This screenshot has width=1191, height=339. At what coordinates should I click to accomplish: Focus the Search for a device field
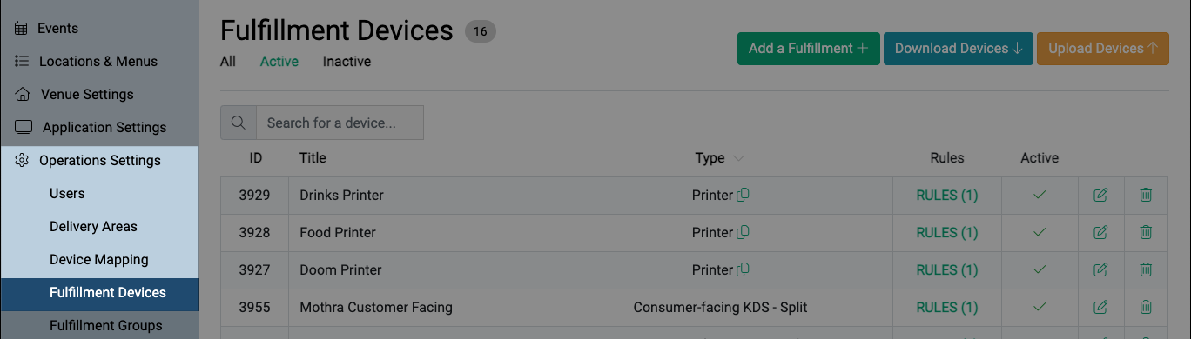click(x=340, y=123)
